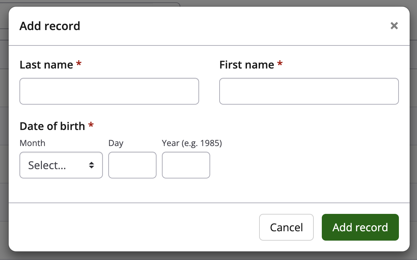The width and height of the screenshot is (417, 260).
Task: Click the "Day" sub-label
Action: (116, 143)
